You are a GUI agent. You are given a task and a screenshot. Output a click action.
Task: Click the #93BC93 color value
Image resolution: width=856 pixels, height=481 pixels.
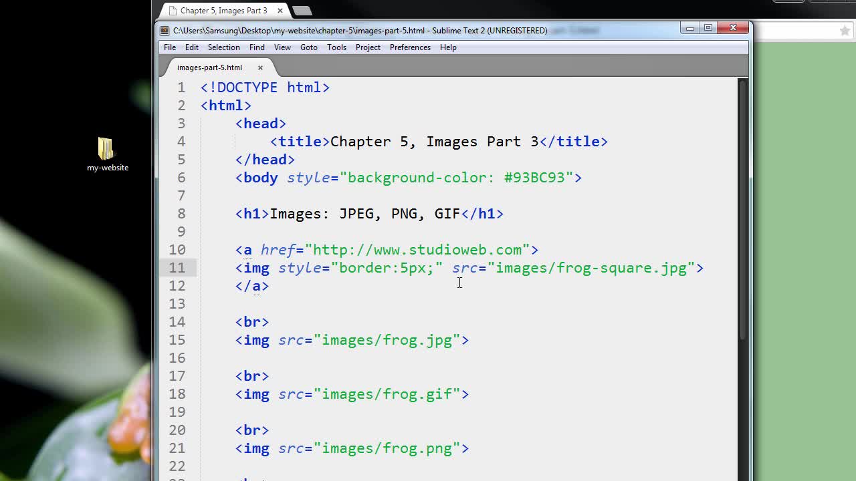pos(534,178)
